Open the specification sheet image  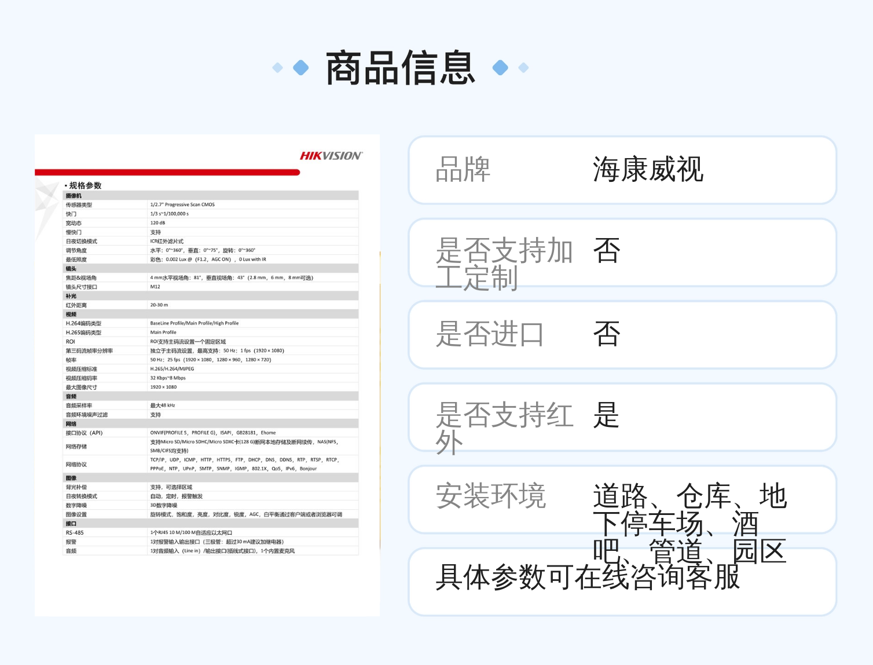207,375
